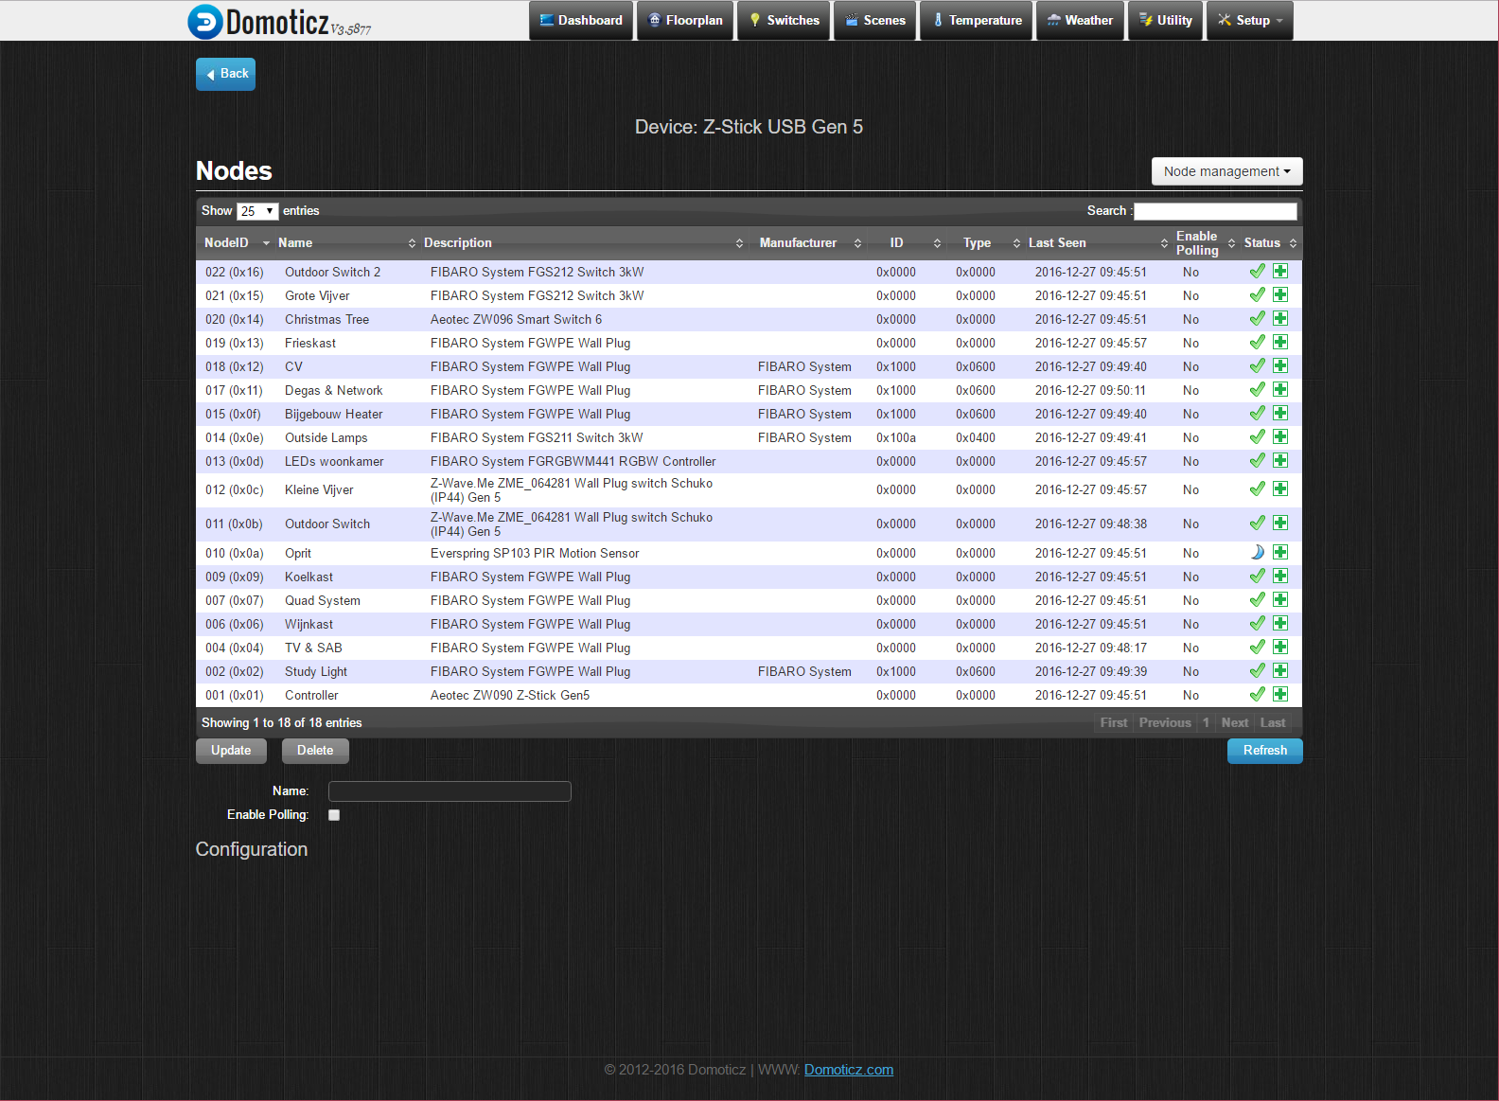Click status checkmark for Wijnkast
Screen dimensions: 1499x1101
click(x=1258, y=623)
